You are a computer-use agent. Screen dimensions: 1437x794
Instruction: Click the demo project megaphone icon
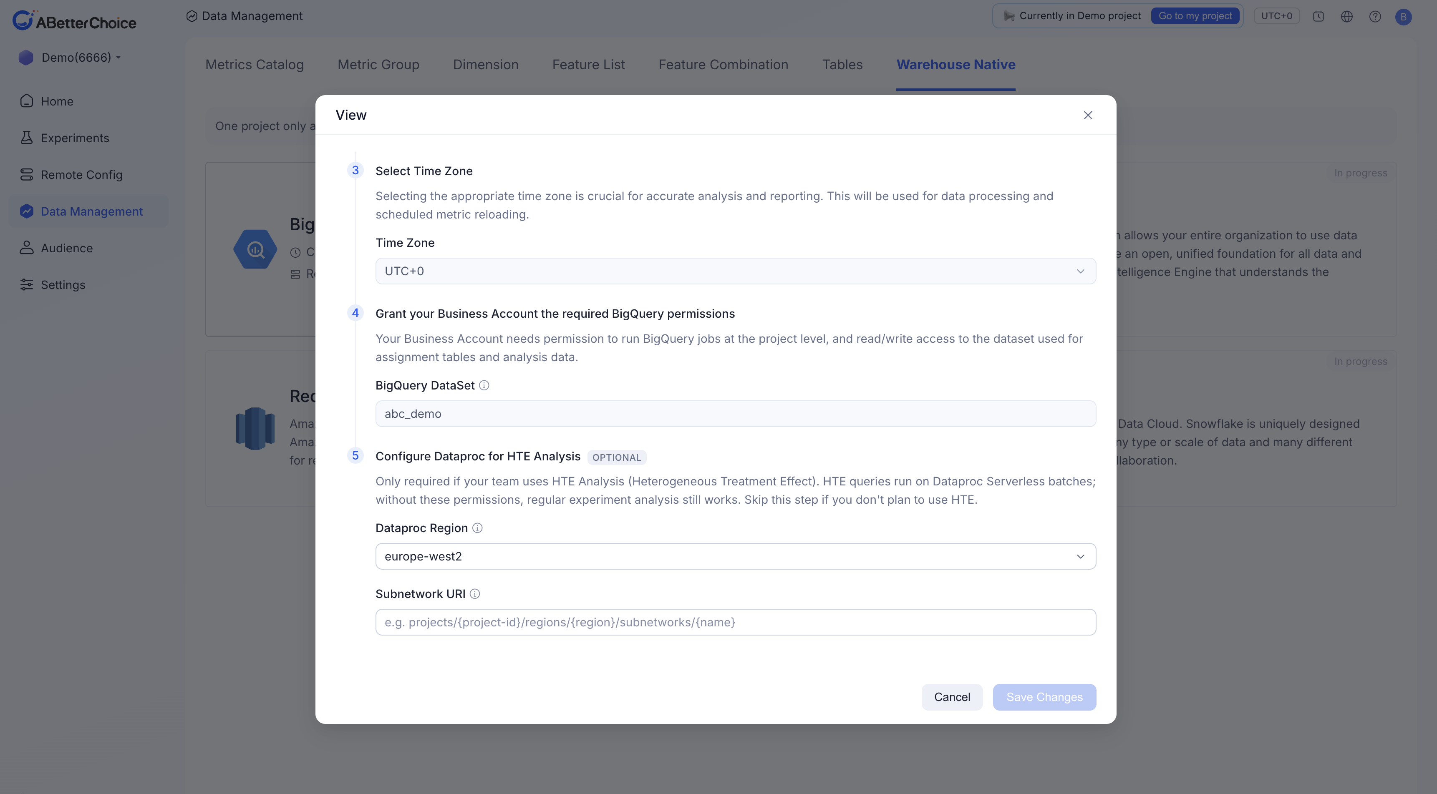click(x=1008, y=16)
